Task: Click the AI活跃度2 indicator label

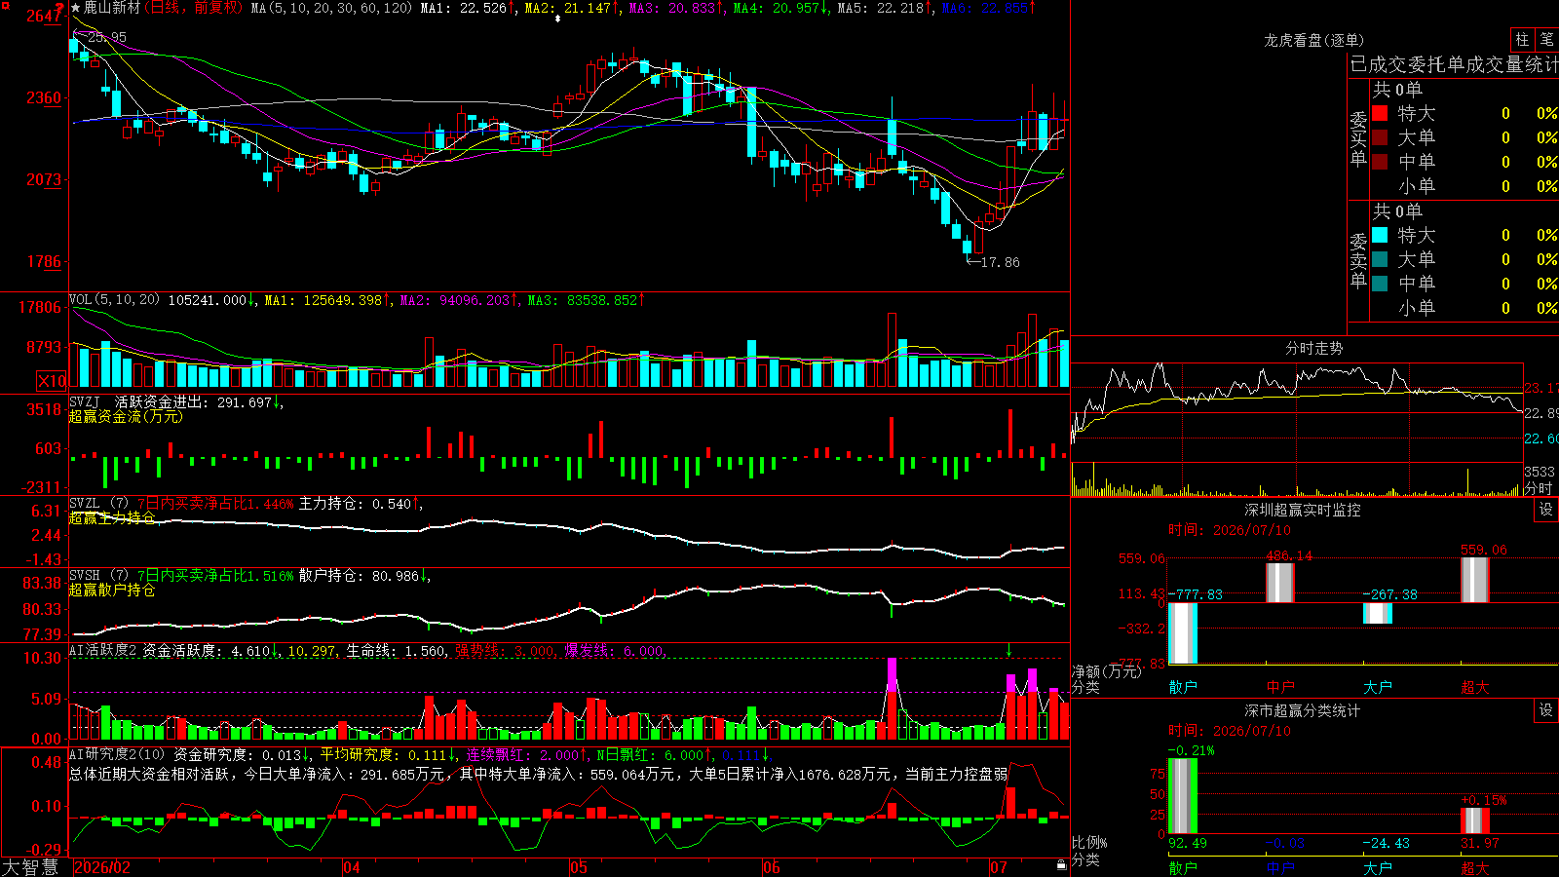Action: (102, 650)
